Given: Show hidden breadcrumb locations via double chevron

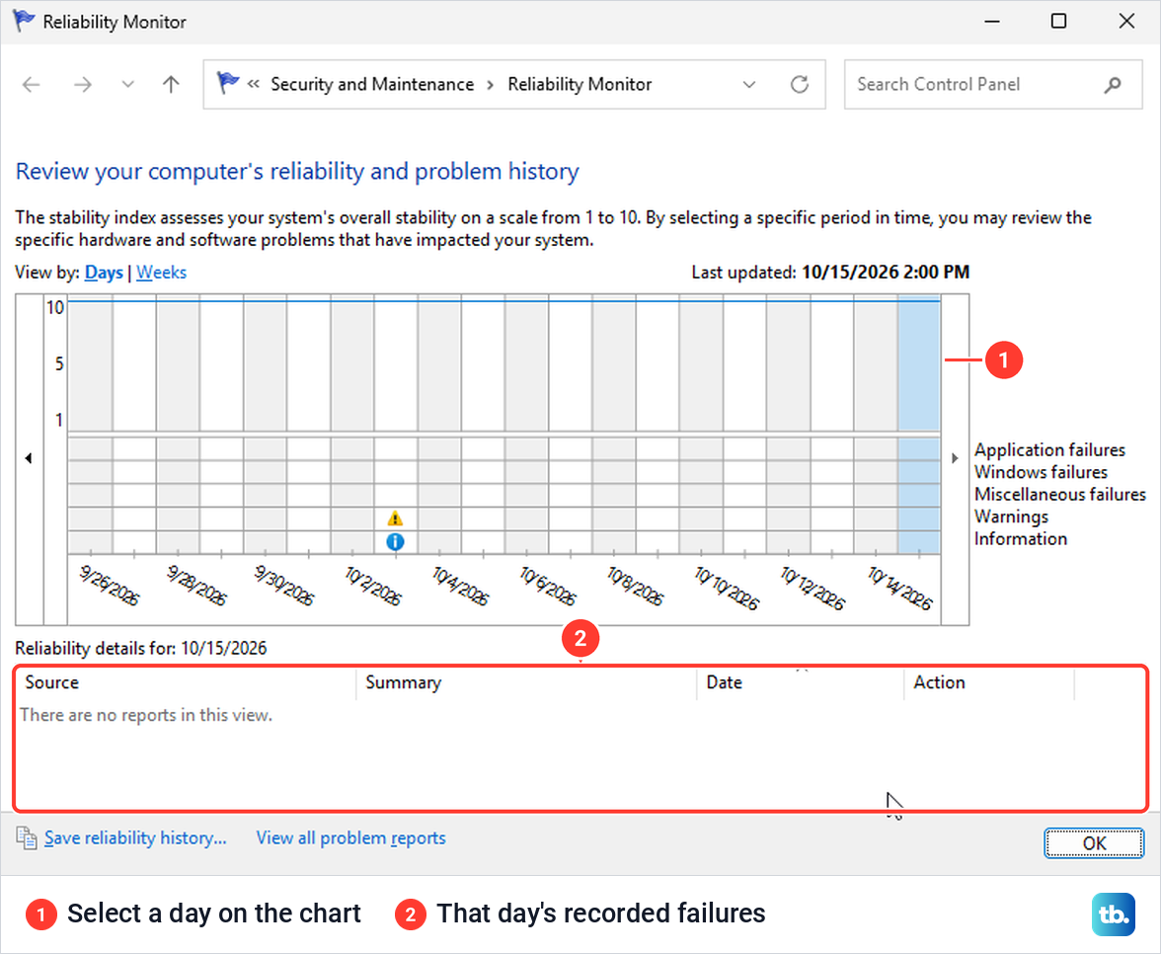Looking at the screenshot, I should point(253,84).
